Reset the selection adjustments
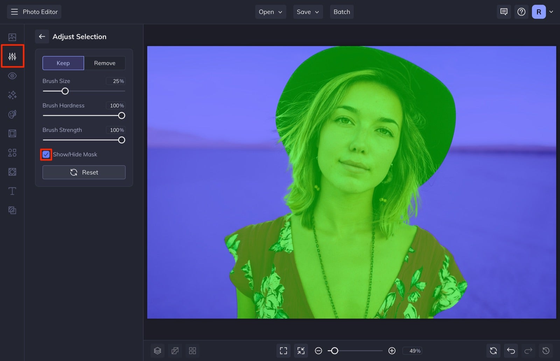Screen dimensions: 560x361 [x=84, y=172]
